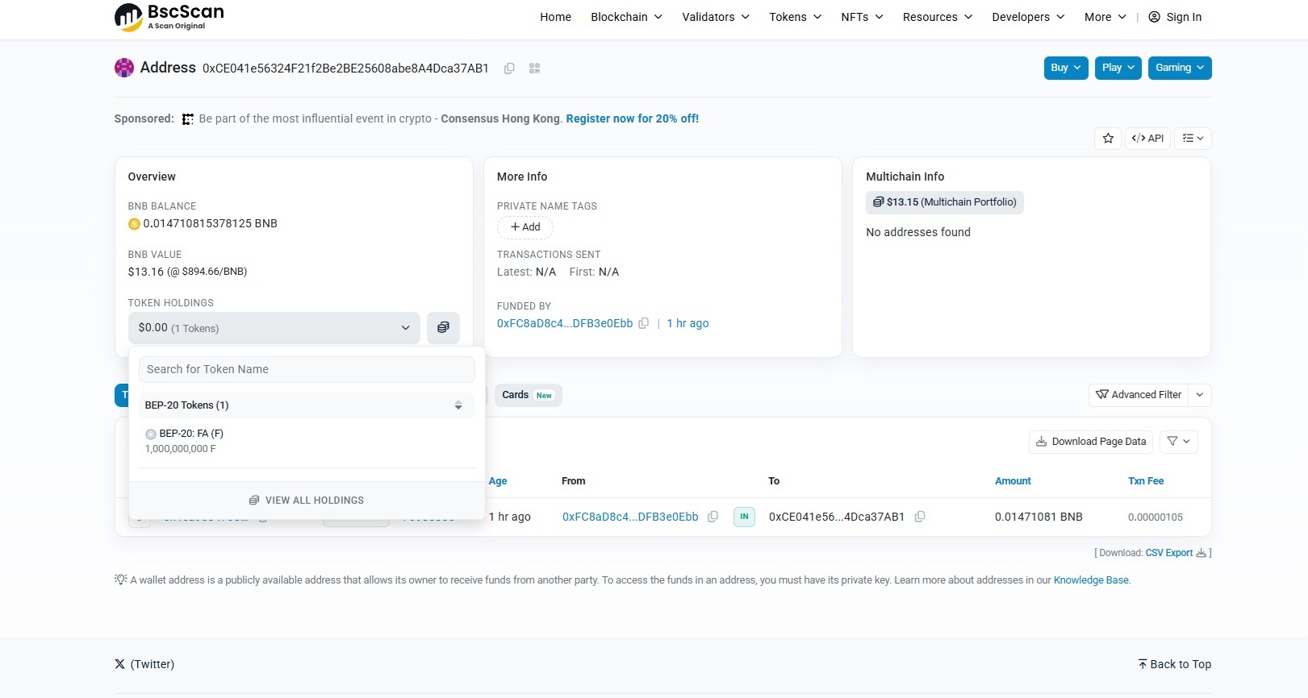Viewport: 1308px width, 698px height.
Task: Copy the Funded By address
Action: pos(643,323)
